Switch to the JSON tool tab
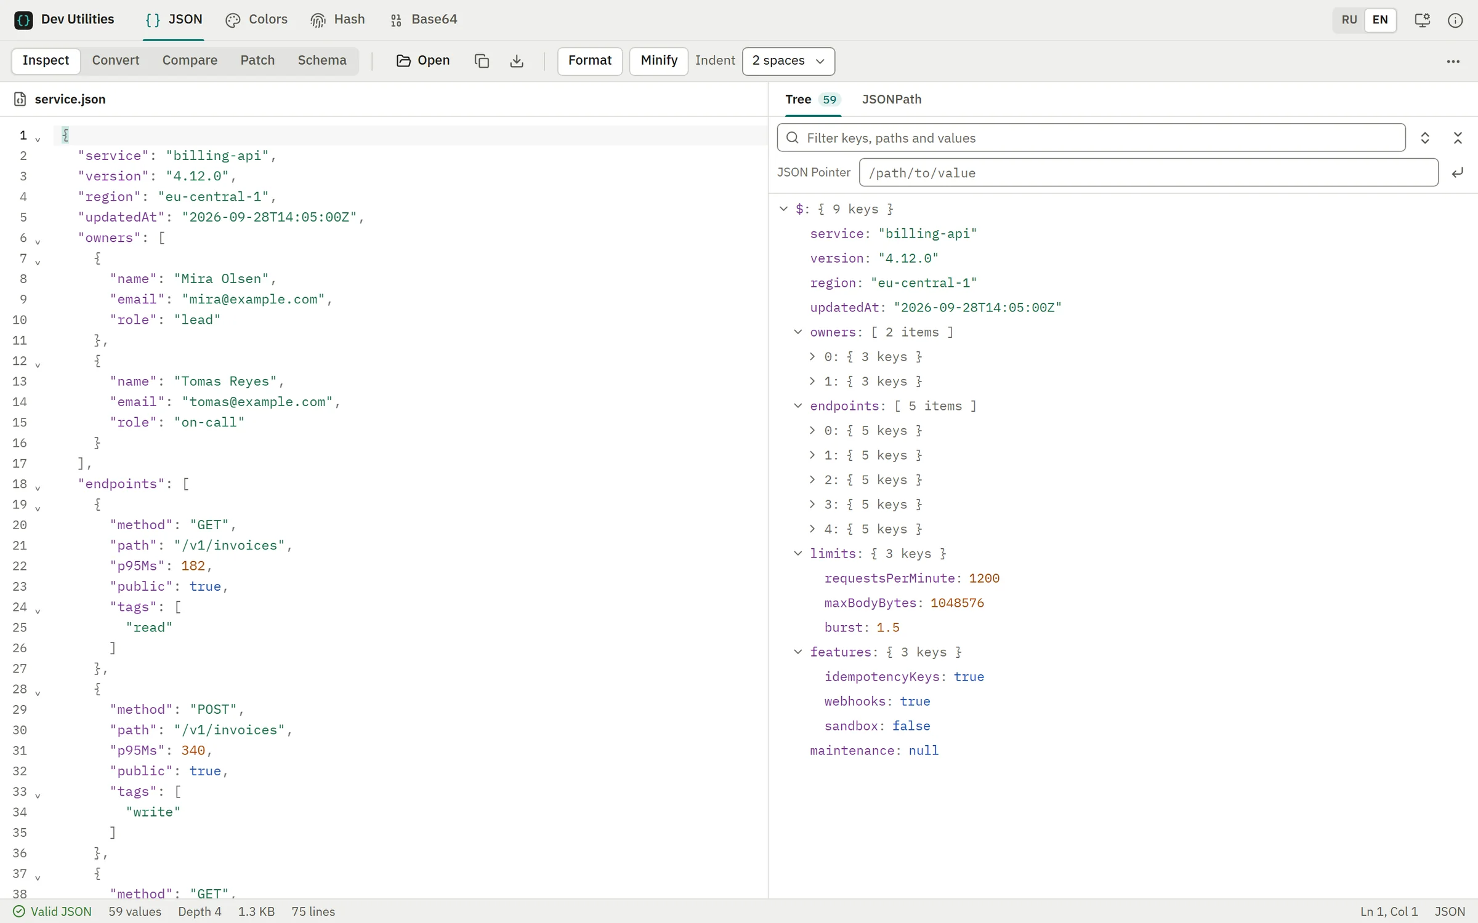 (174, 20)
